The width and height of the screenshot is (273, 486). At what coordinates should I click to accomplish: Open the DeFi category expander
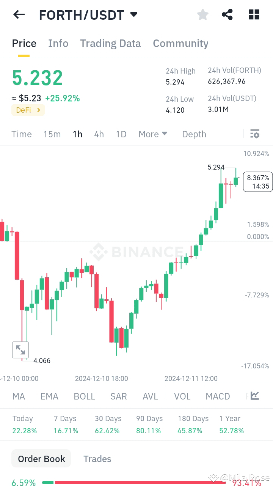pyautogui.click(x=28, y=110)
